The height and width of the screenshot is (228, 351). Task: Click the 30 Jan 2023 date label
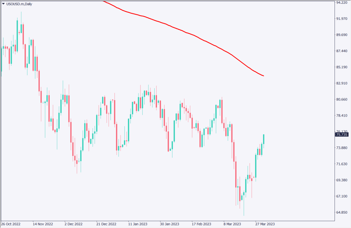point(169,224)
